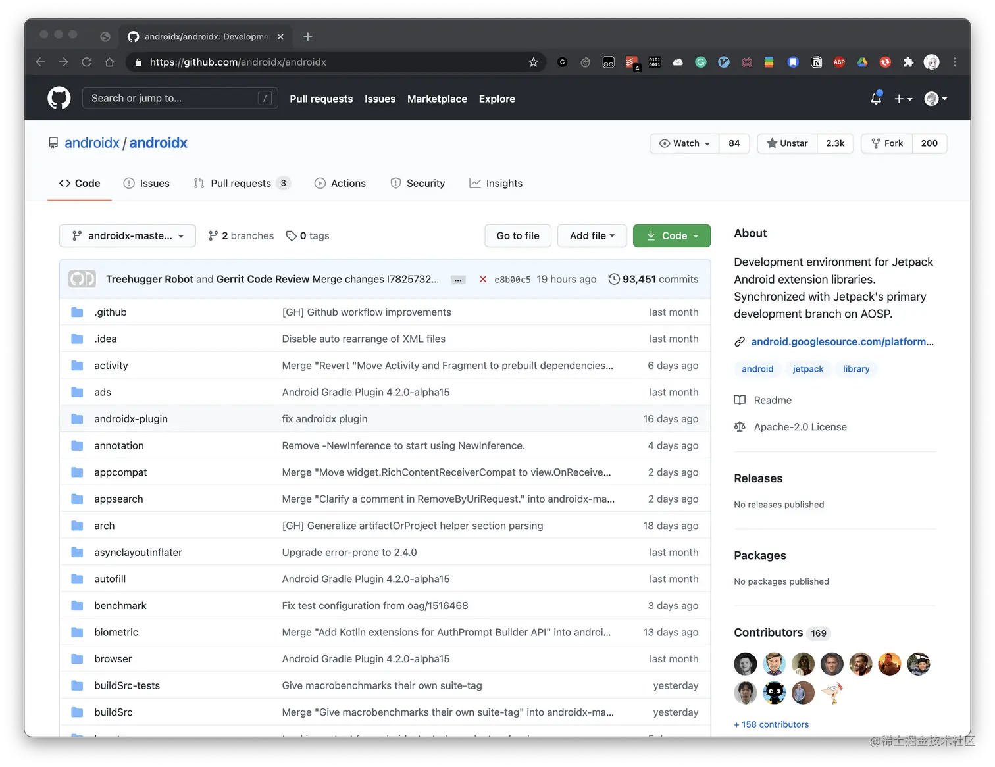The width and height of the screenshot is (995, 767).
Task: Click the Go to file button
Action: coord(518,235)
